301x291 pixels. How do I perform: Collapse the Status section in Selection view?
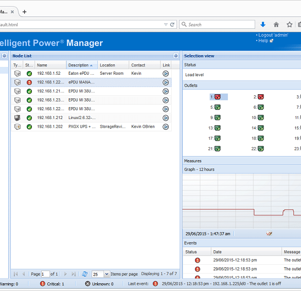[242, 65]
